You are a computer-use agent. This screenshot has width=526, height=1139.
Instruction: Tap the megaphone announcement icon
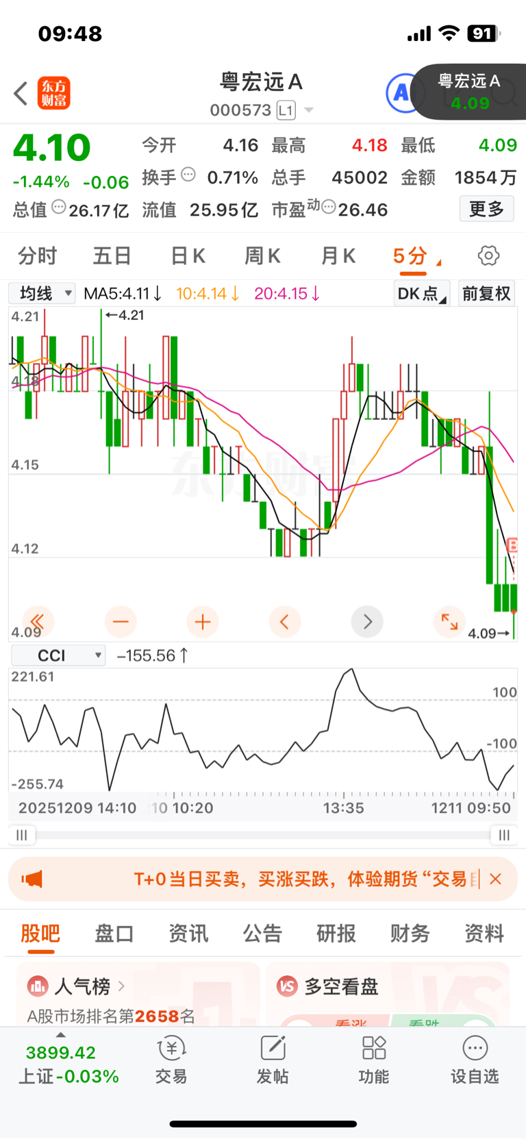[32, 879]
